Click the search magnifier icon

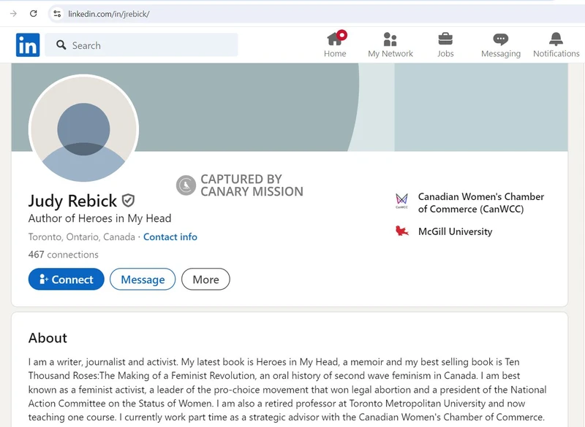pyautogui.click(x=62, y=45)
